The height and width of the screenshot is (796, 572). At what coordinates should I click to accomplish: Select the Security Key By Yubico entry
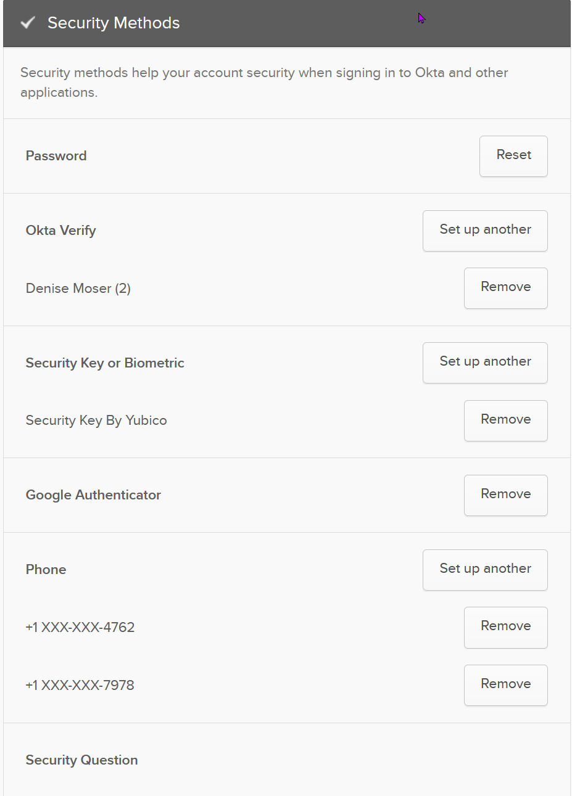tap(96, 421)
